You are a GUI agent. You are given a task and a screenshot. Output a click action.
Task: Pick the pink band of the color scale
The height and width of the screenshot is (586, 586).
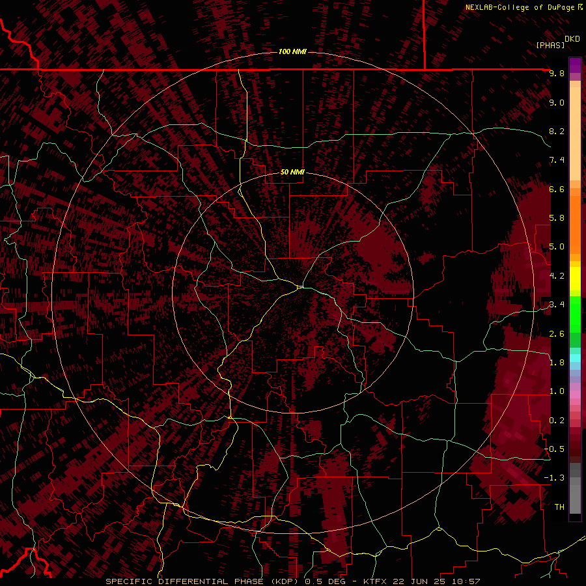pyautogui.click(x=575, y=395)
